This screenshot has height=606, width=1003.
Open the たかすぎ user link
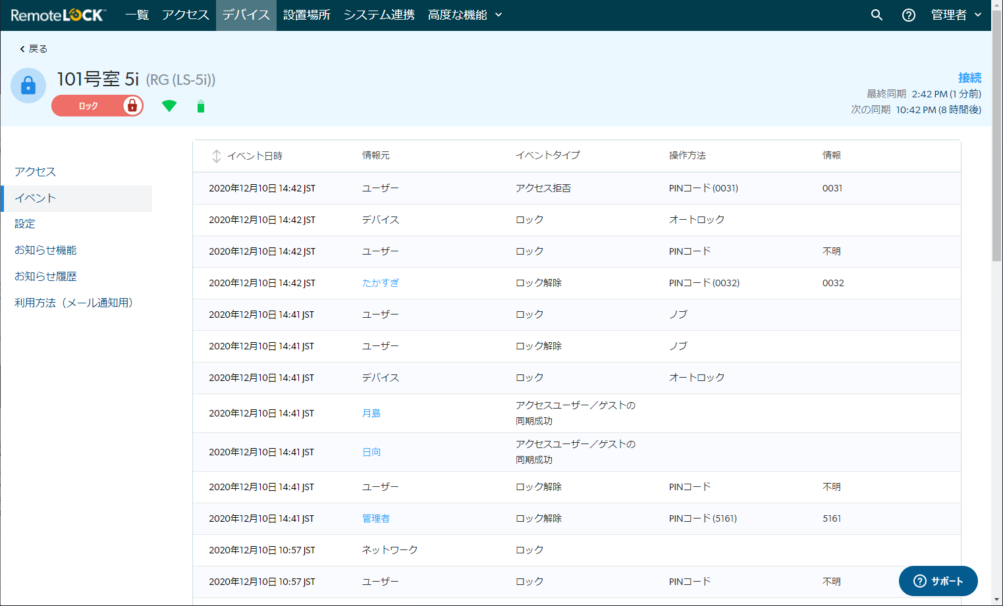coord(381,283)
